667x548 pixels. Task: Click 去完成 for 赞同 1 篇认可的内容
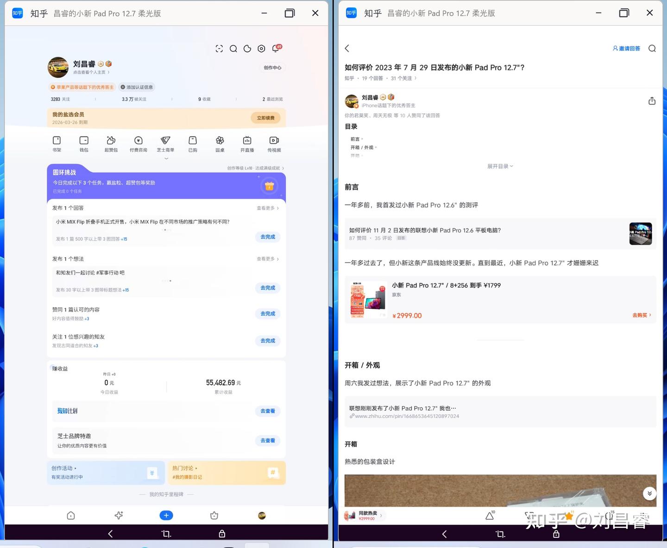pyautogui.click(x=268, y=314)
